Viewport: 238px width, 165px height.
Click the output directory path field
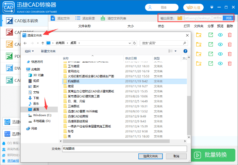tap(204, 18)
